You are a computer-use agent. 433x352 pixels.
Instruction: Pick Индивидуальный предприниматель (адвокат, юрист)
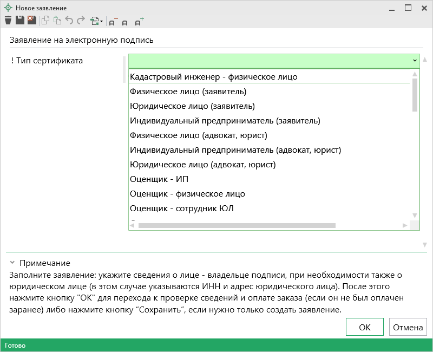[235, 149]
